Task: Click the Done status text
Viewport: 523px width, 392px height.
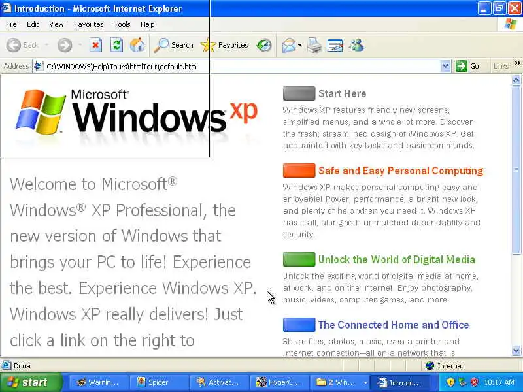Action: pyautogui.click(x=22, y=366)
